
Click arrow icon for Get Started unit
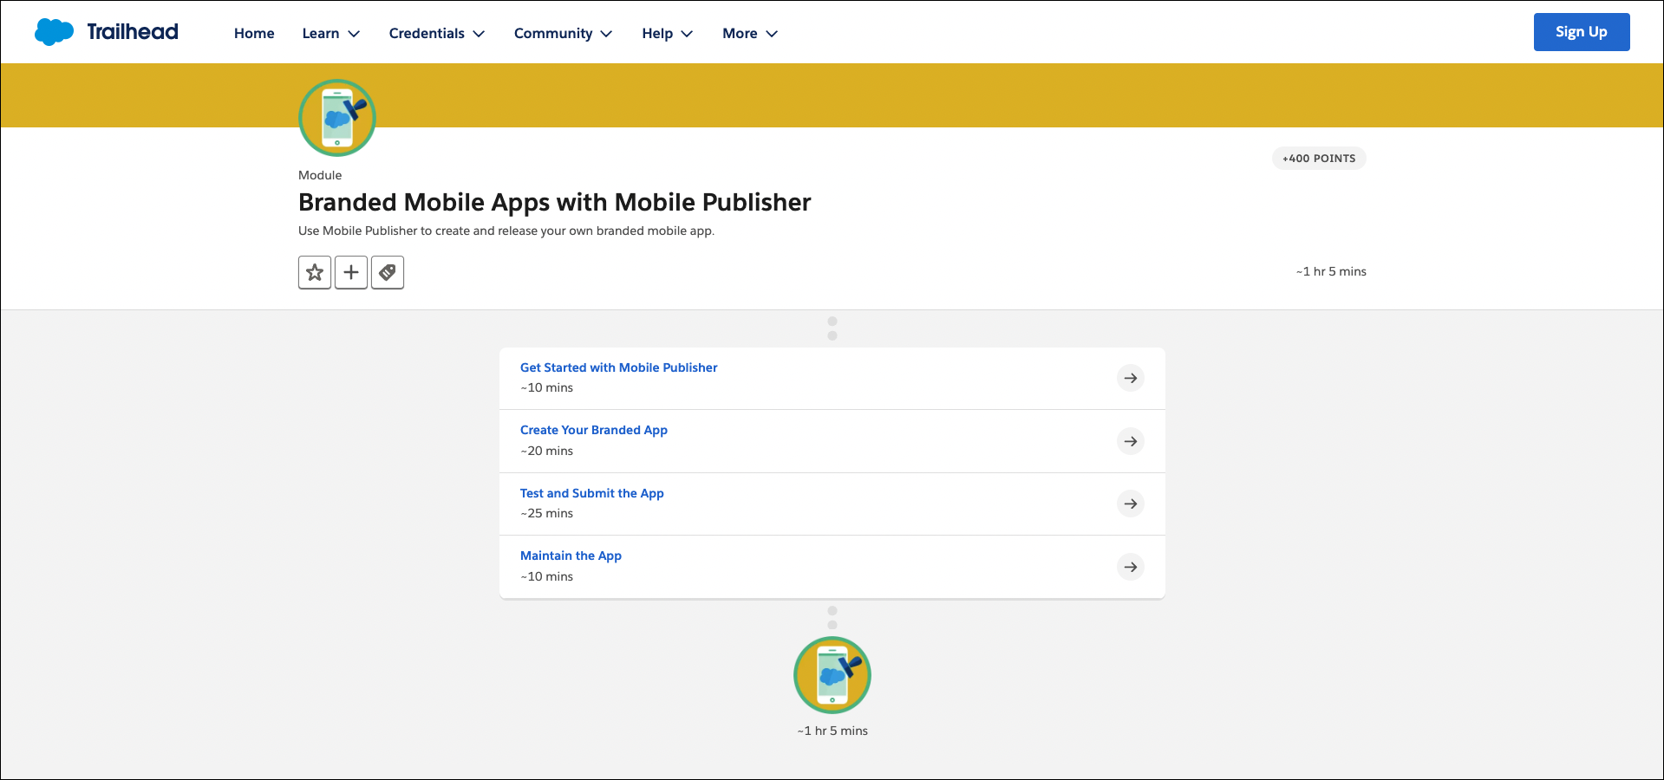(1131, 378)
